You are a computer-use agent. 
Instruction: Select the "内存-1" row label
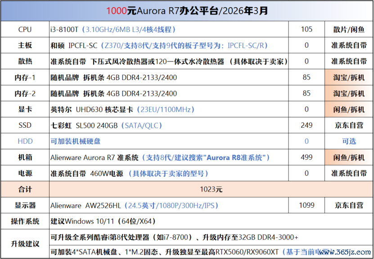click(25, 77)
